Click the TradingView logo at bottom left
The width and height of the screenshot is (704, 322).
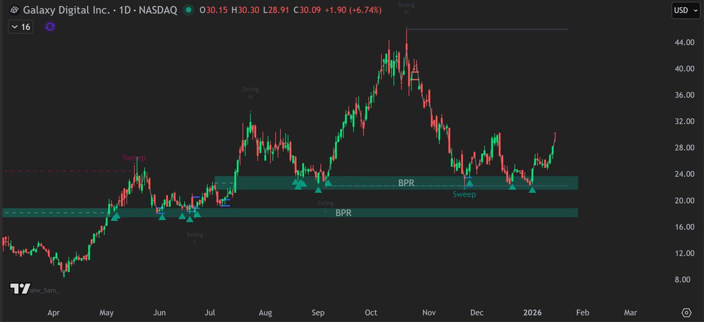(21, 289)
